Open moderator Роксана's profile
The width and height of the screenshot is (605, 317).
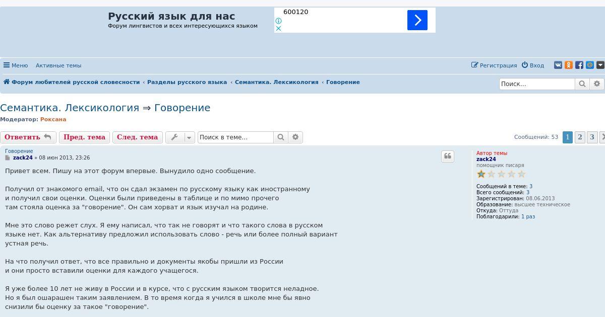(x=53, y=119)
